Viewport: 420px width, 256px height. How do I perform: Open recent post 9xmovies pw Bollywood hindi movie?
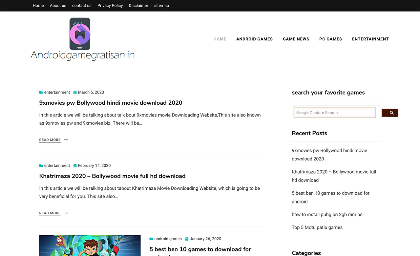point(329,155)
